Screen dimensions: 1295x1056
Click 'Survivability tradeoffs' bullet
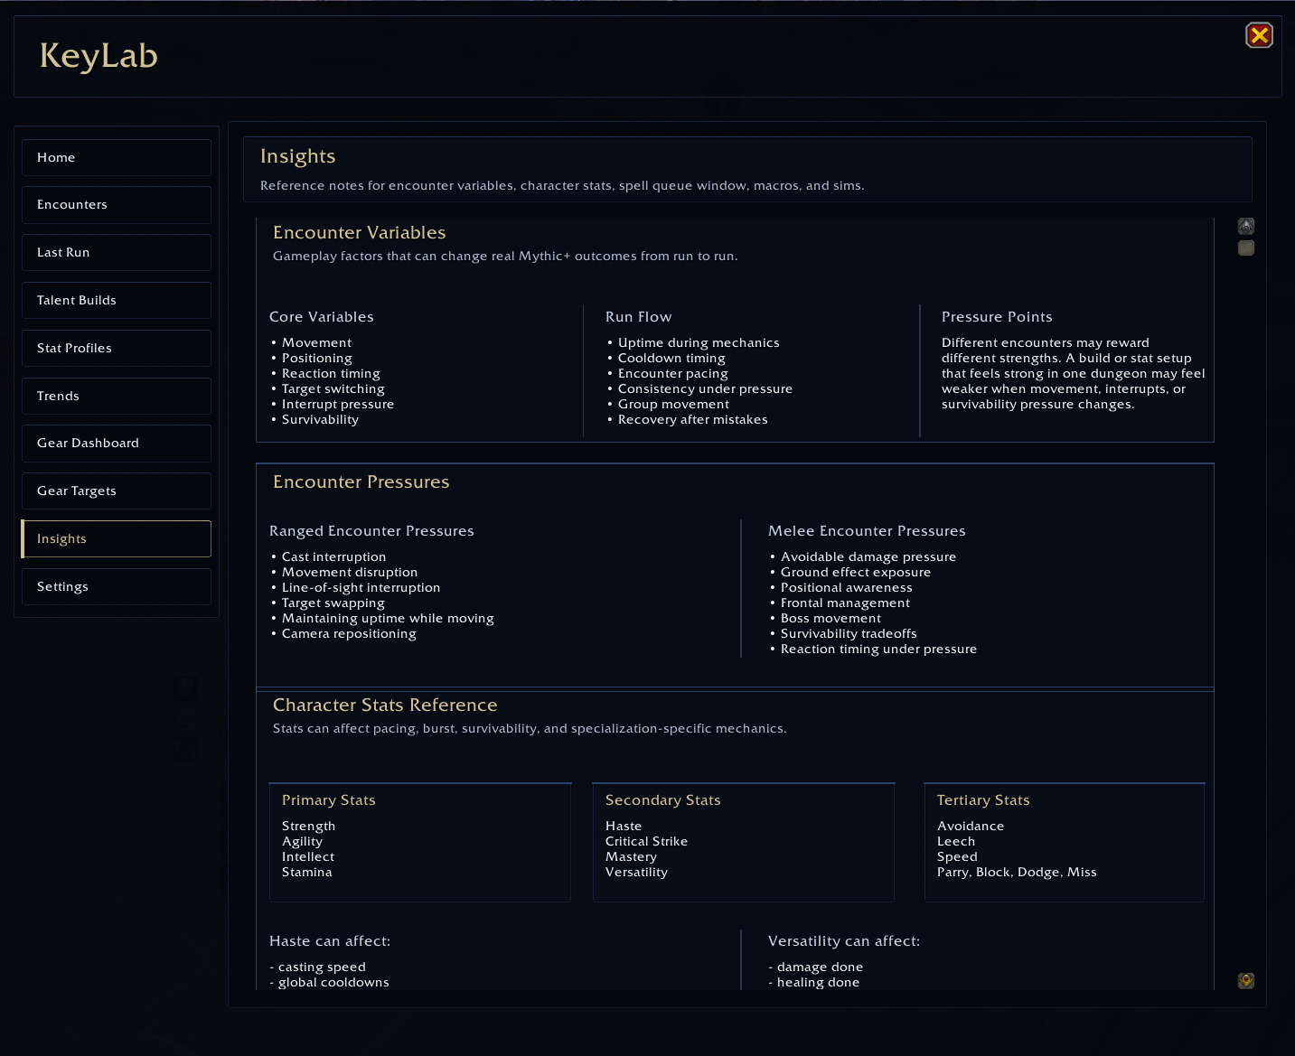[x=849, y=633]
